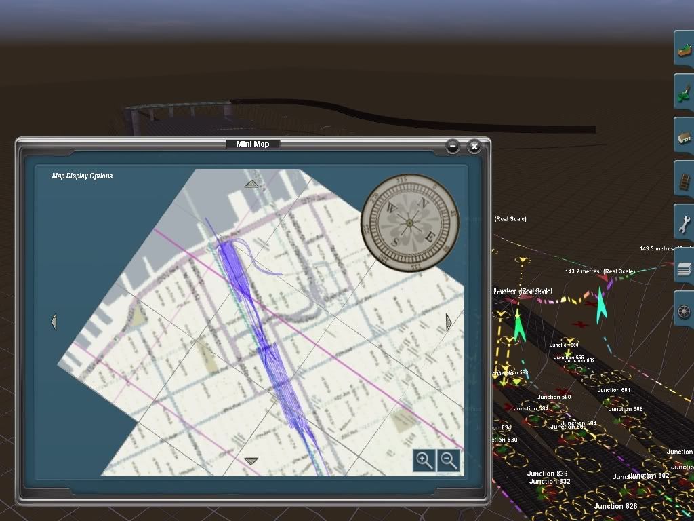Select Junction 826 in the viewport
694x521 pixels.
click(x=616, y=506)
